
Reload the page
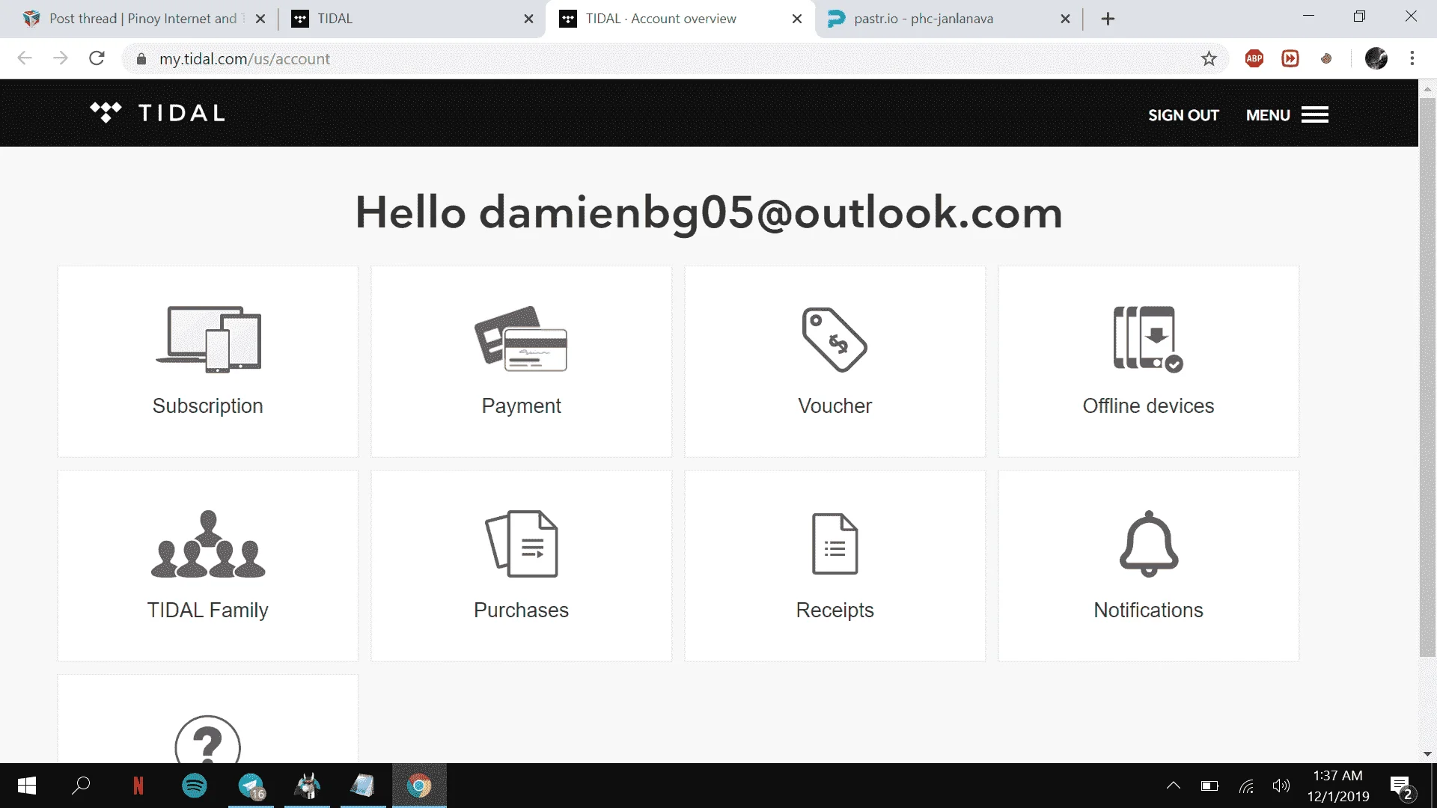(x=97, y=58)
